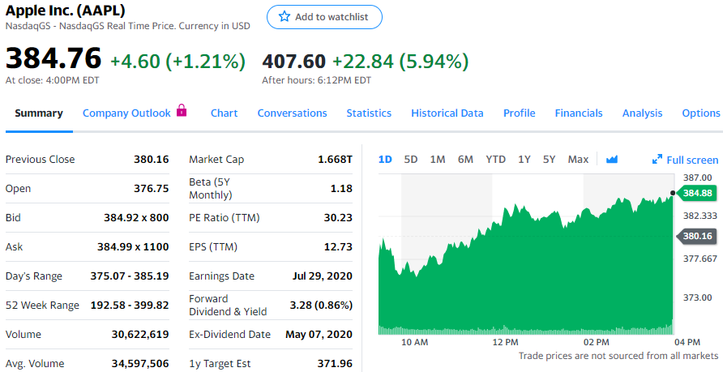Click the Full screen expand arrows icon
This screenshot has width=723, height=372.
(657, 160)
